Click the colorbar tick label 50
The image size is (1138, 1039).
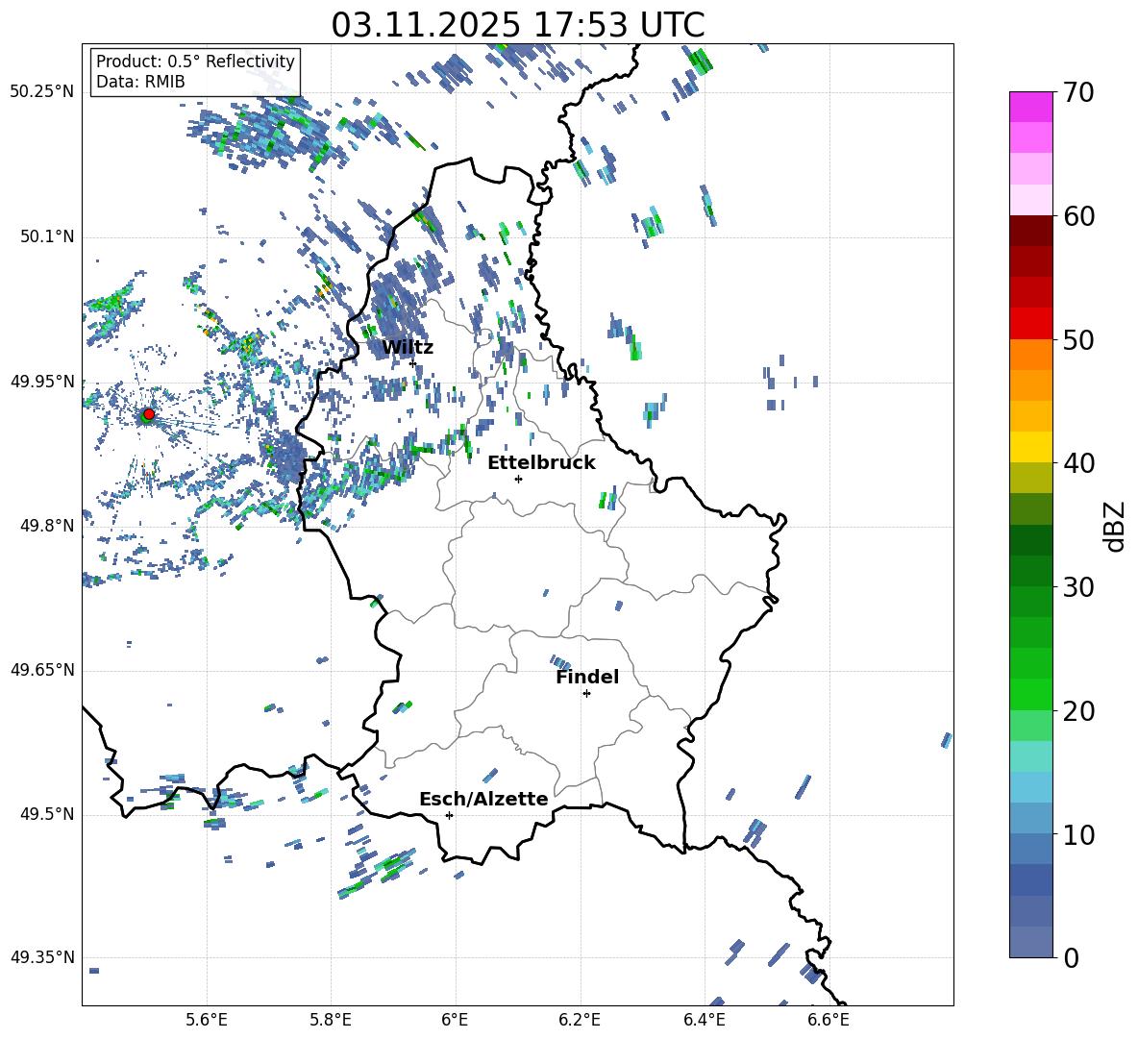tap(1078, 340)
